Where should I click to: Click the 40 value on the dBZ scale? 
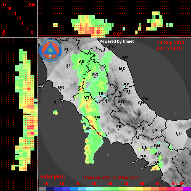142,184
